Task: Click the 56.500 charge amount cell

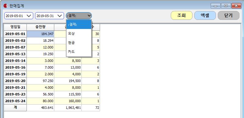Action: (x=41, y=94)
